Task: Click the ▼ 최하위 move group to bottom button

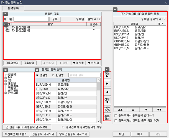Action: [93, 63]
